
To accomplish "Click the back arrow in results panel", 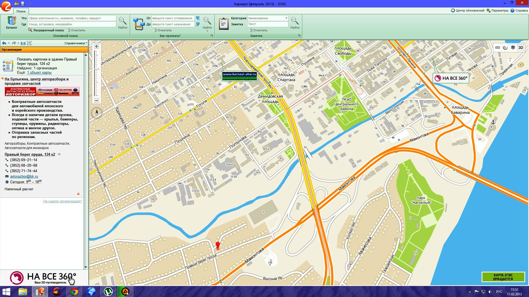I will 4,43.
